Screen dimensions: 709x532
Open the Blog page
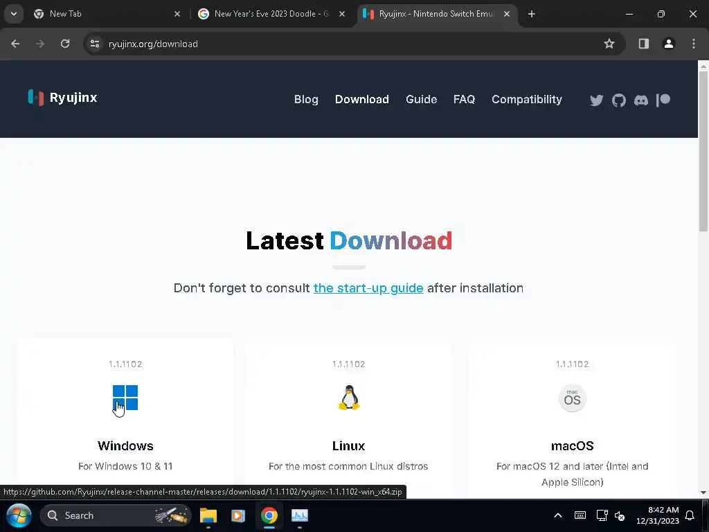(x=306, y=100)
